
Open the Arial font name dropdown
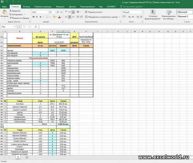[x=48, y=12]
